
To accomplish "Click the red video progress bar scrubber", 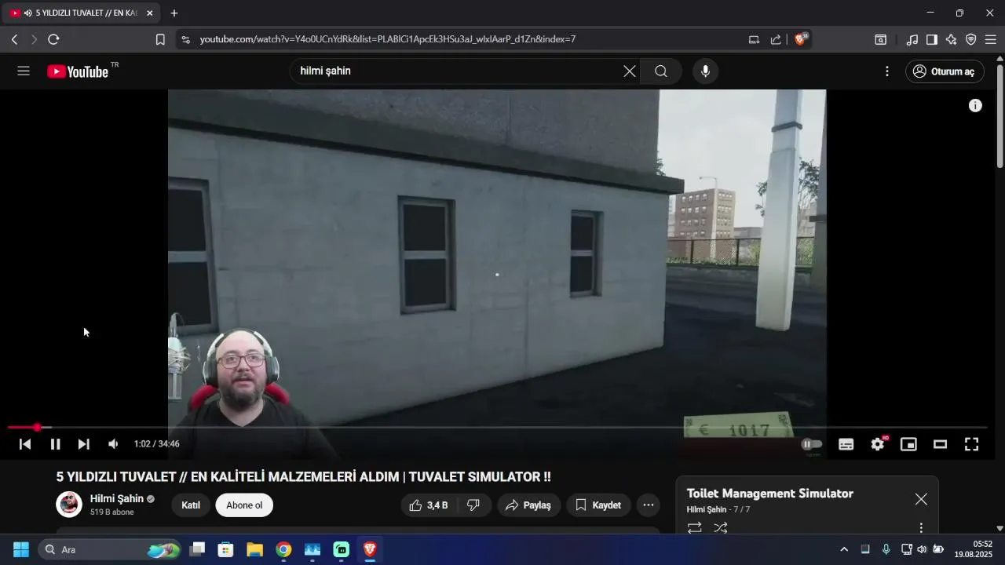I will (x=37, y=428).
